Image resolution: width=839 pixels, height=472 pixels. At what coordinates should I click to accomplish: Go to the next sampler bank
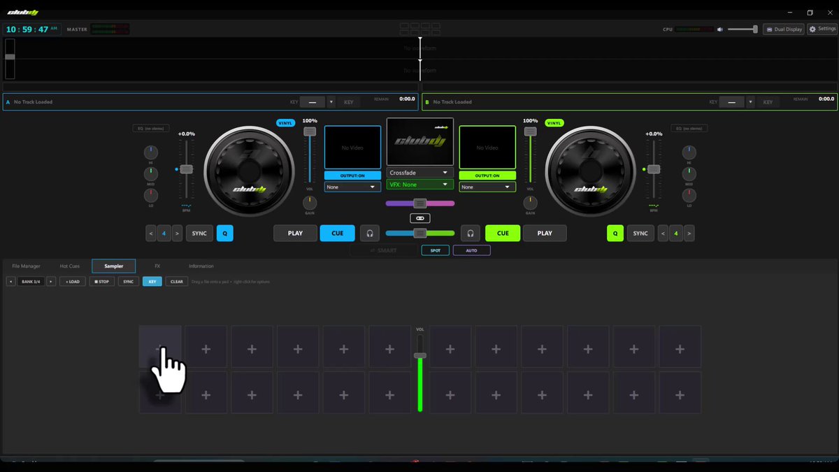tap(50, 282)
